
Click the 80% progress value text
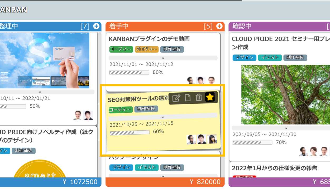(x=158, y=72)
